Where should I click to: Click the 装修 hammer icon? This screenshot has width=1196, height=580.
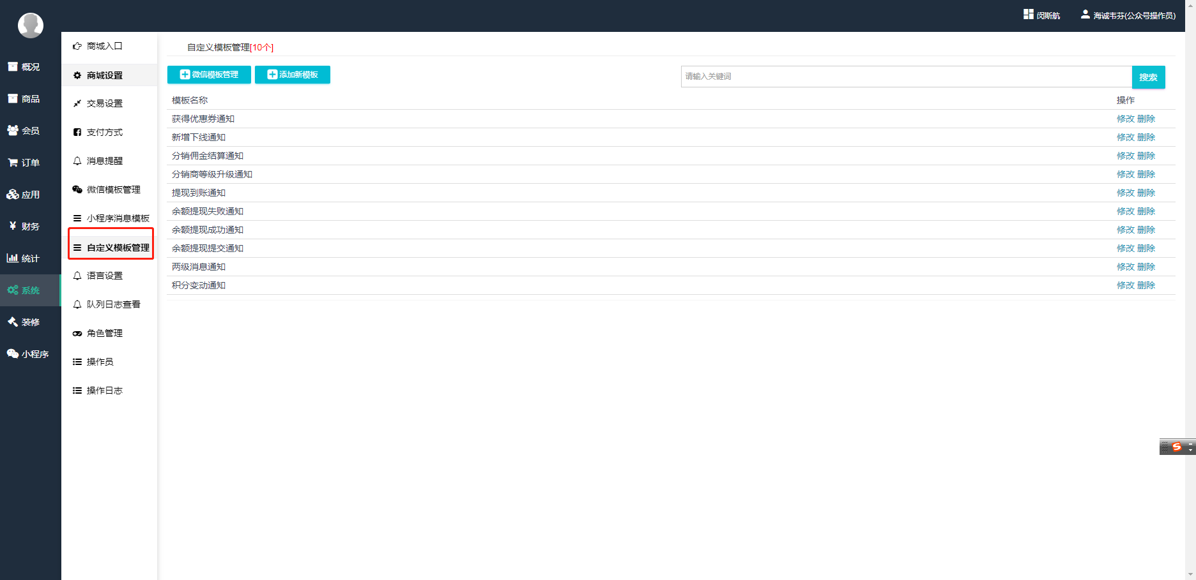[x=12, y=322]
